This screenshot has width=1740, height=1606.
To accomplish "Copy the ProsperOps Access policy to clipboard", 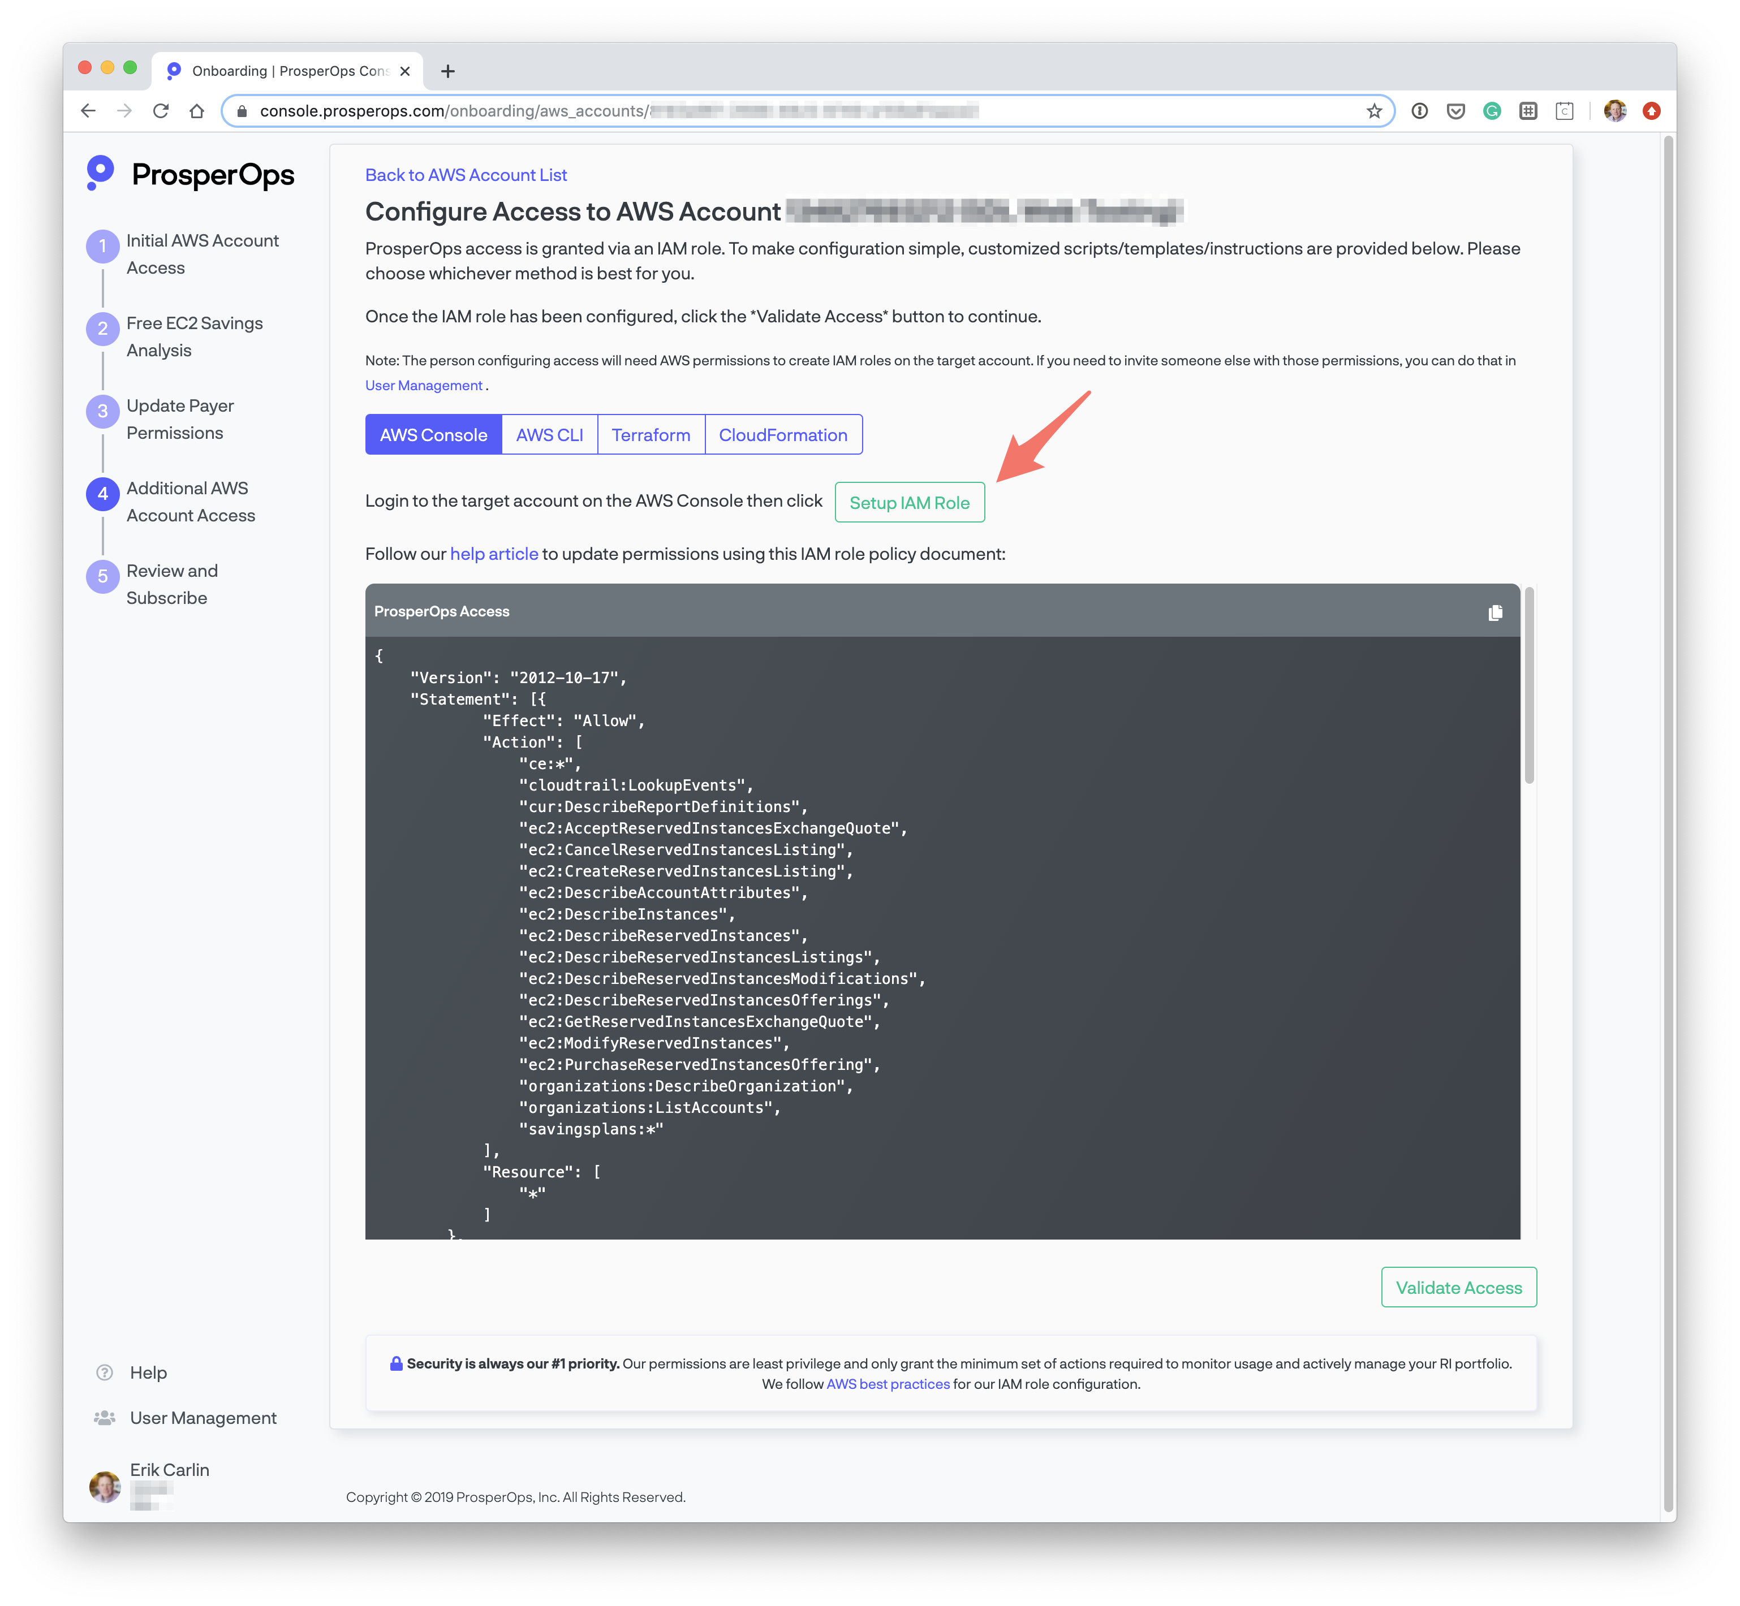I will [x=1495, y=612].
